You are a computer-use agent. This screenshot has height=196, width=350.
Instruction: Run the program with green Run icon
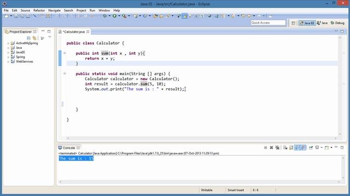point(114,16)
